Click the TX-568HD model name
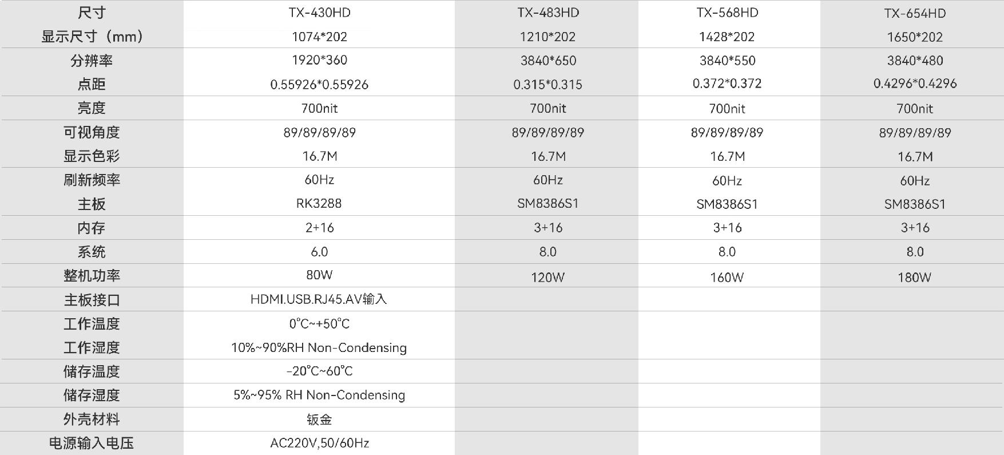 click(727, 13)
